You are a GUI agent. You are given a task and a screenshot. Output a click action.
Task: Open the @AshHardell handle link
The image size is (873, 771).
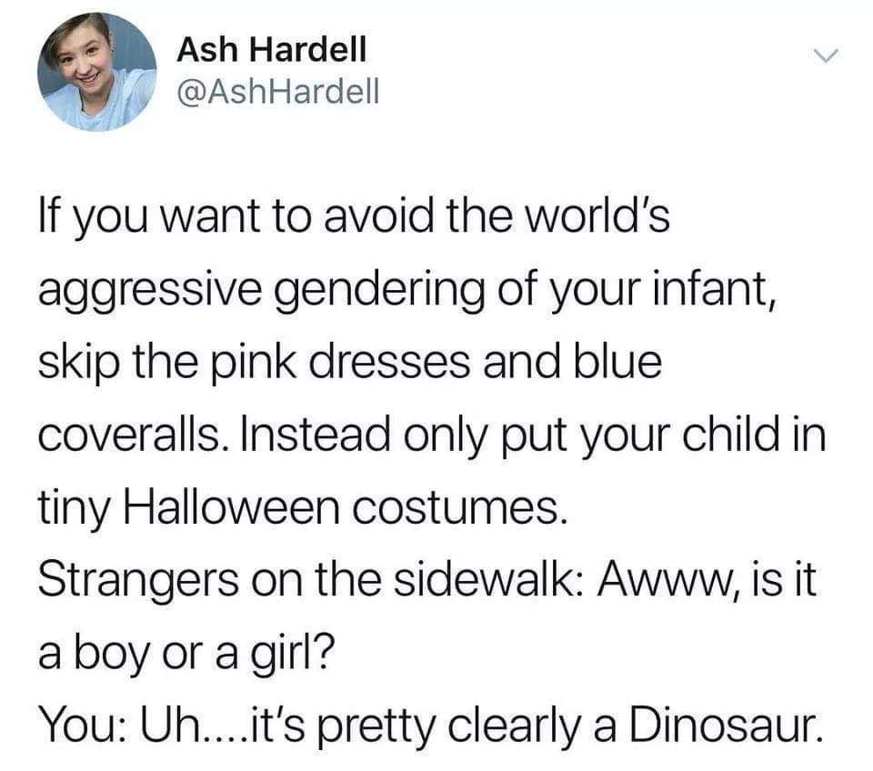(x=278, y=92)
